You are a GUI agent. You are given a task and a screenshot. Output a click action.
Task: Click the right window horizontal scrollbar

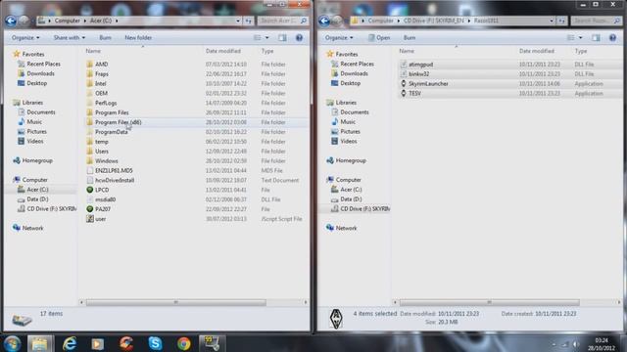pos(490,302)
